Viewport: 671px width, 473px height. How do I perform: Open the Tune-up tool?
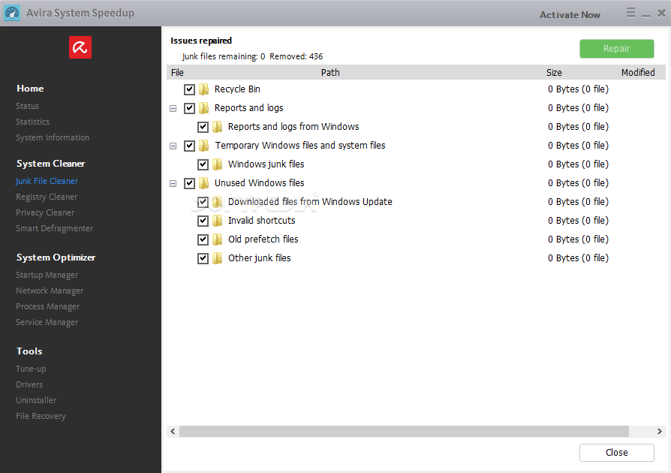click(x=31, y=369)
